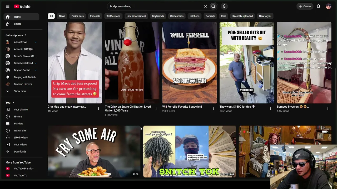Image resolution: width=337 pixels, height=189 pixels.
Task: Open Bamboo invasion short thumbnail
Action: (x=304, y=62)
